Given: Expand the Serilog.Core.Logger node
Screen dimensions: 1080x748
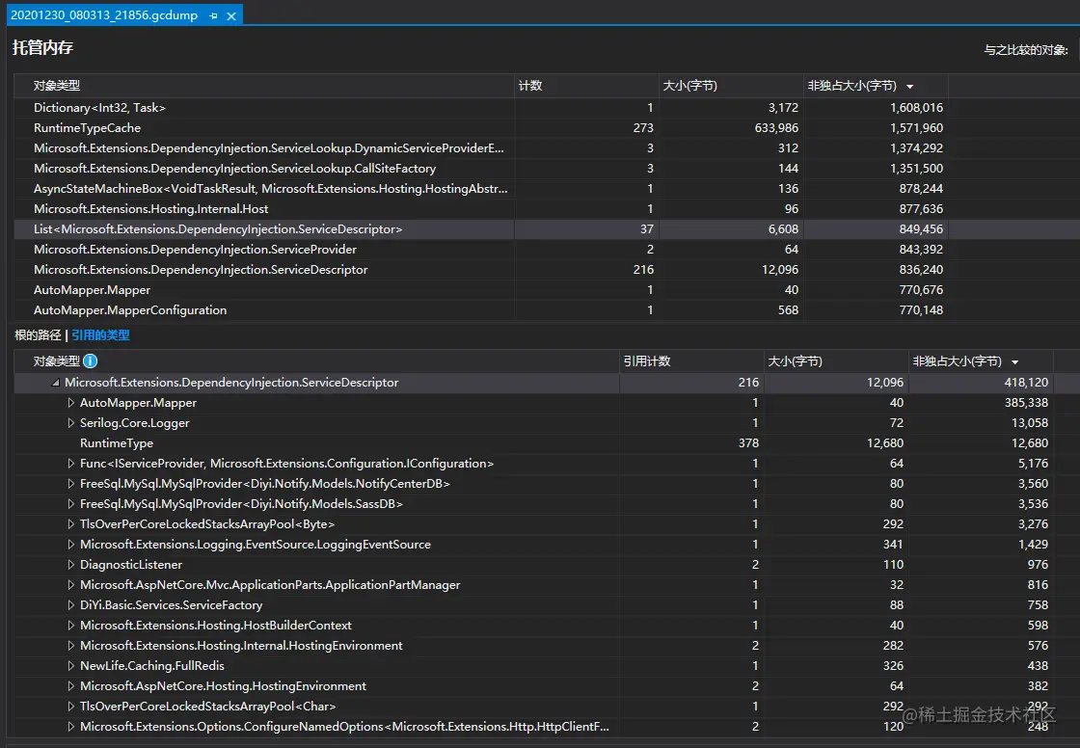Looking at the screenshot, I should [x=70, y=423].
